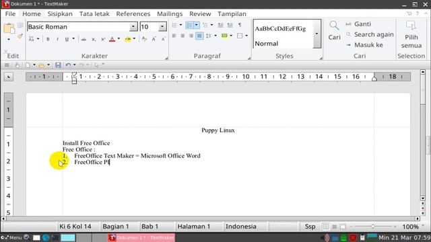Apply the yellow highlight color

coord(127,39)
